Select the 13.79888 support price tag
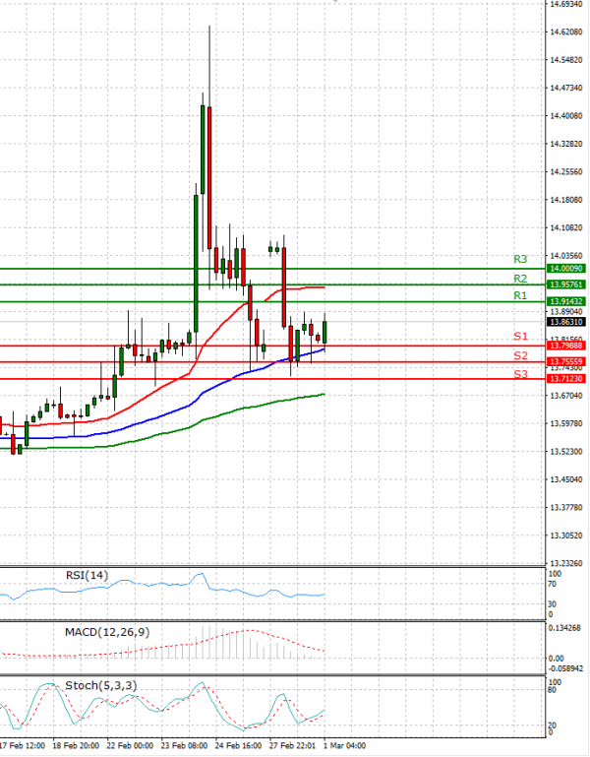 [565, 346]
